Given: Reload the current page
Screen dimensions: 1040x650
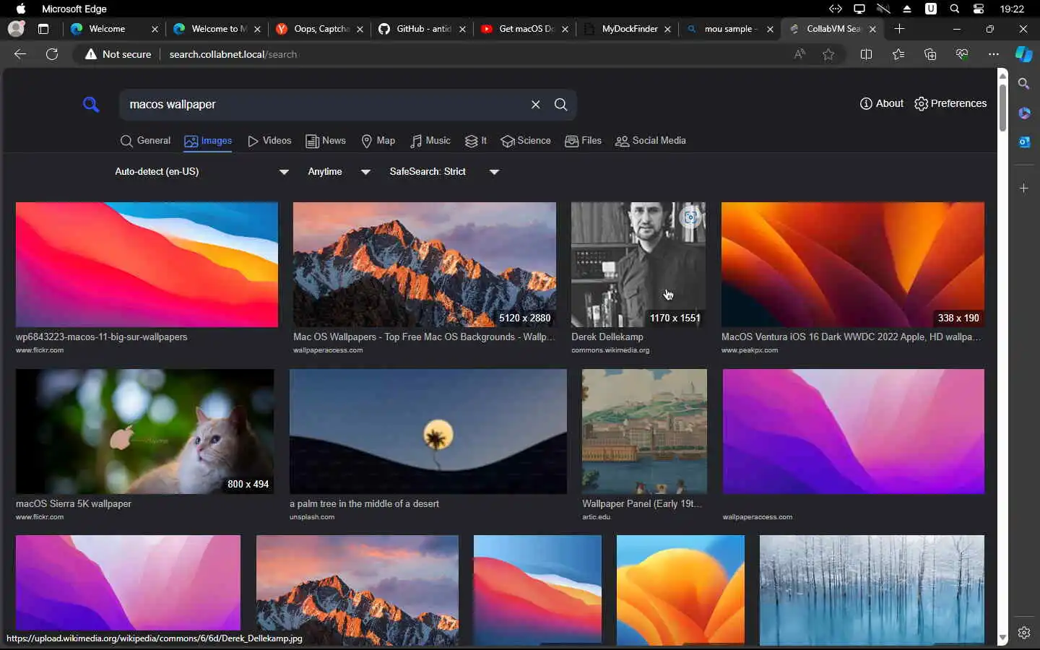Looking at the screenshot, I should [52, 54].
